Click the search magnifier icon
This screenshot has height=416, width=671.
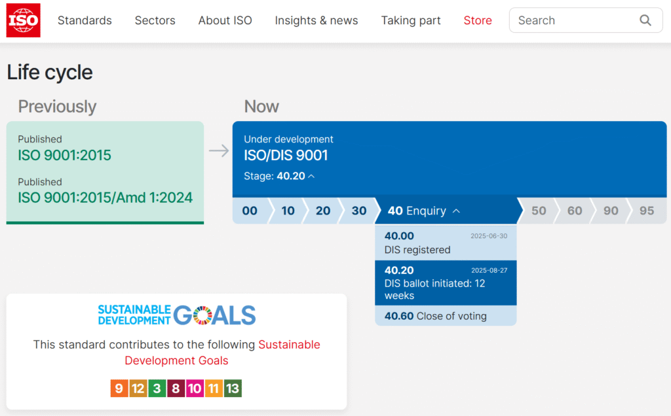pos(645,20)
